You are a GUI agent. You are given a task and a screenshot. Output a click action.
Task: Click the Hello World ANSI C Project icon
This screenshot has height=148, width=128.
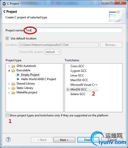(18, 79)
